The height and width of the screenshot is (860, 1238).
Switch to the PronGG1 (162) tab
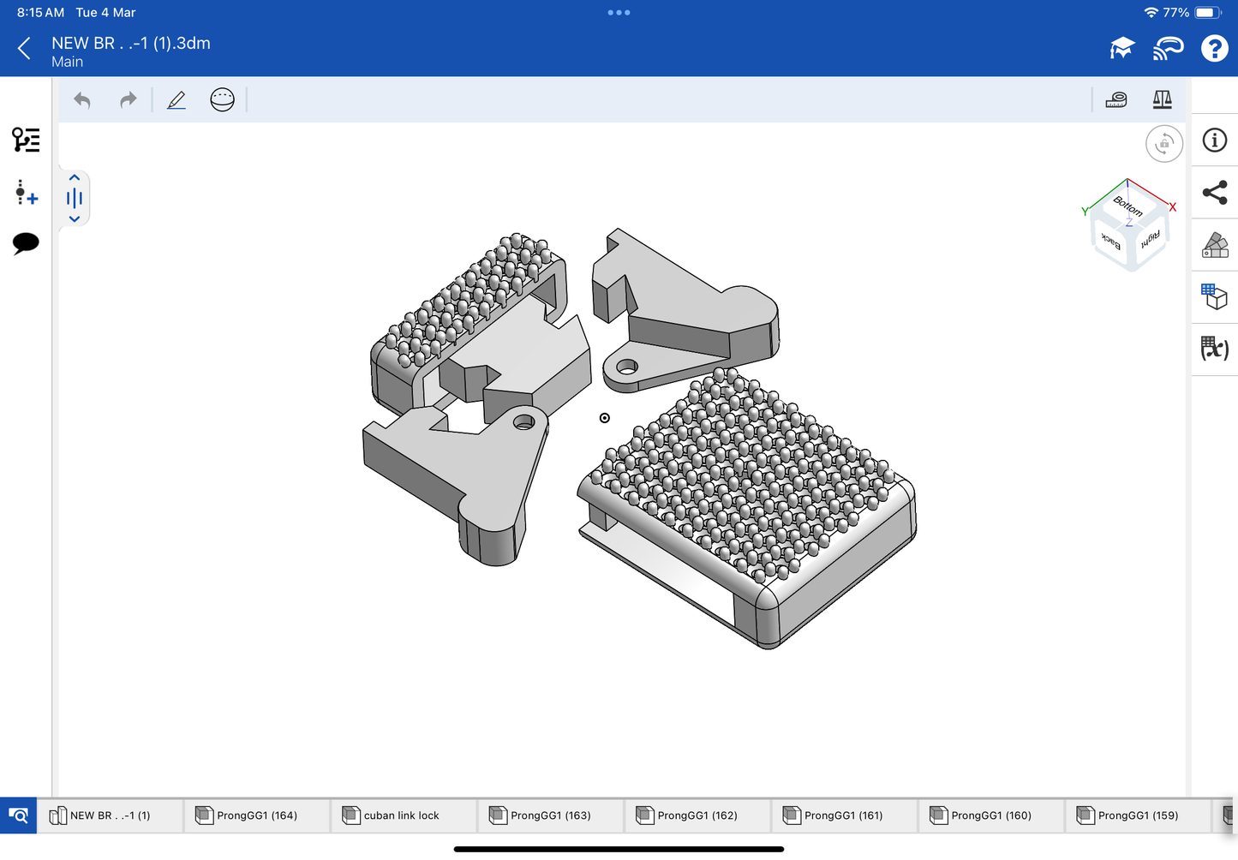click(697, 815)
